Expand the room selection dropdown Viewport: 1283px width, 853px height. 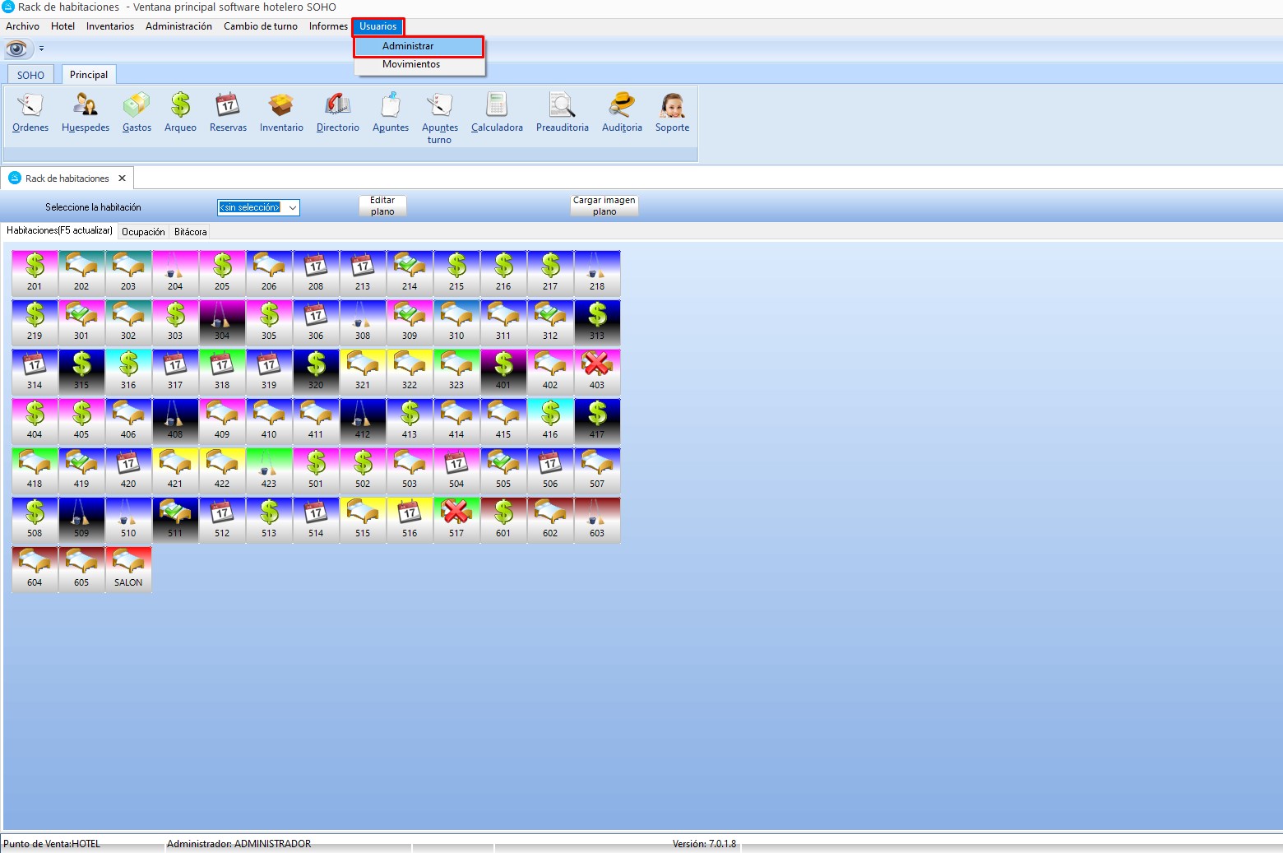[292, 208]
